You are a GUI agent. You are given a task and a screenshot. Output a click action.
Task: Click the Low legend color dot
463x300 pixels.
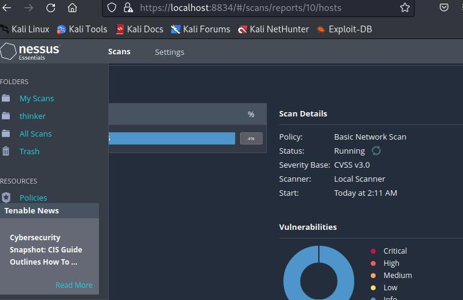click(373, 288)
